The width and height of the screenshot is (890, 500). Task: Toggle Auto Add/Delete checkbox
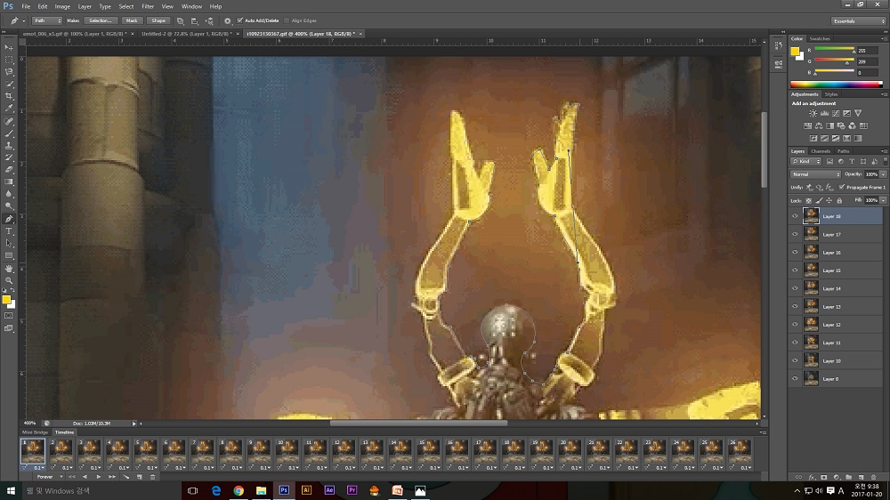pos(240,21)
